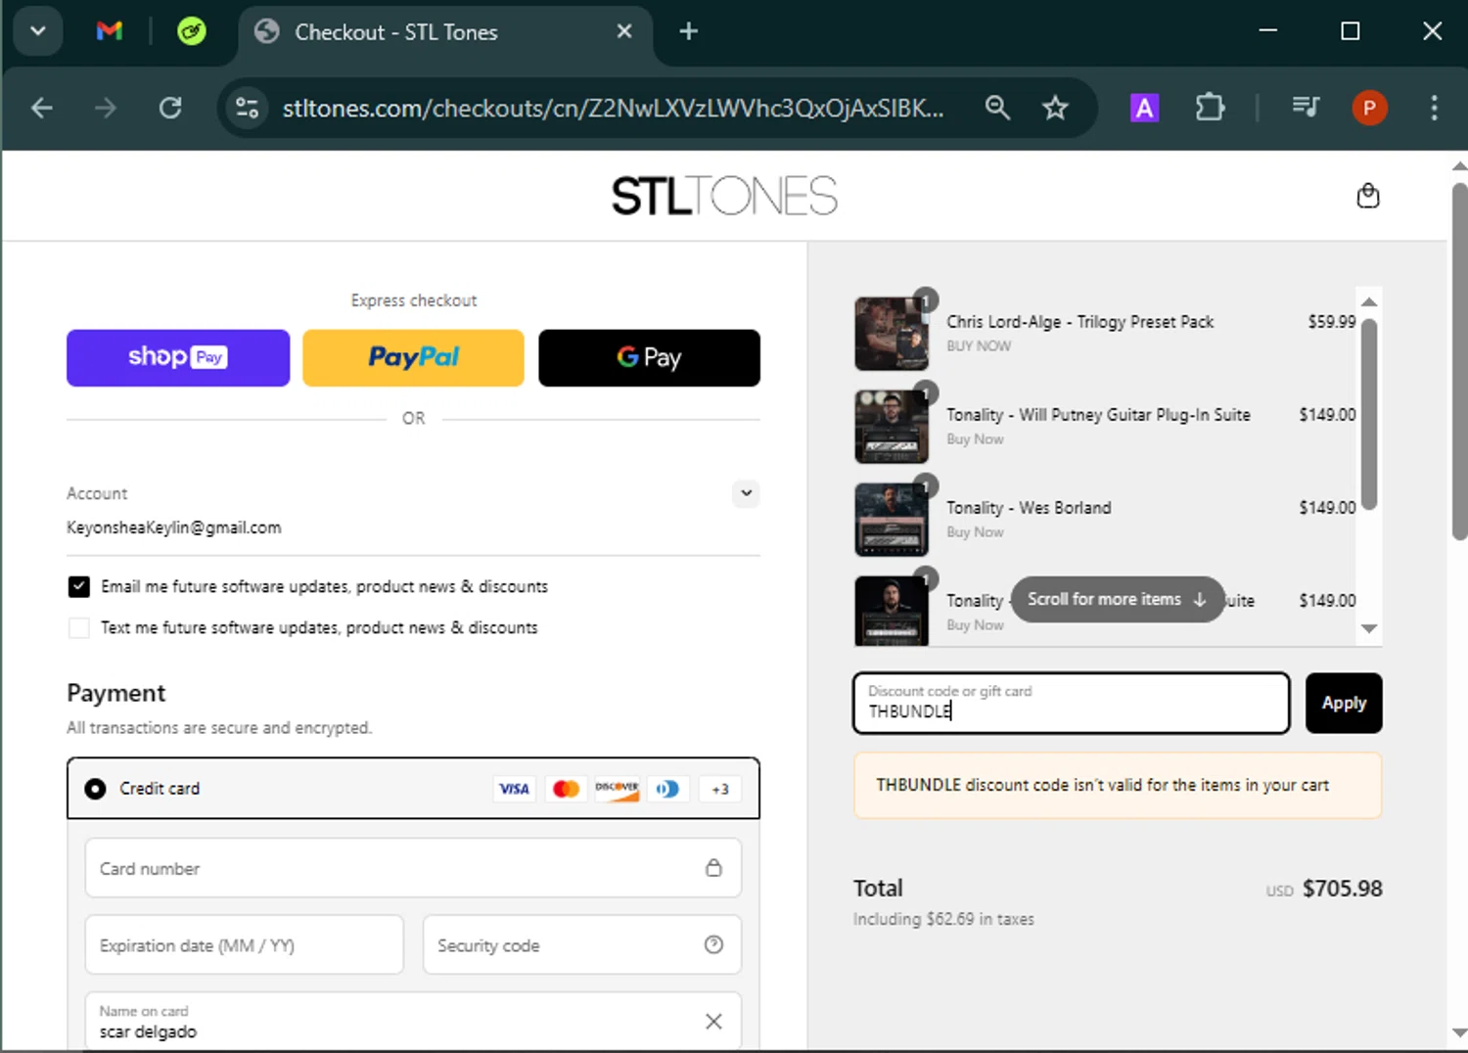This screenshot has height=1053, width=1468.
Task: Apply the THBUNDLE discount code
Action: point(1344,703)
